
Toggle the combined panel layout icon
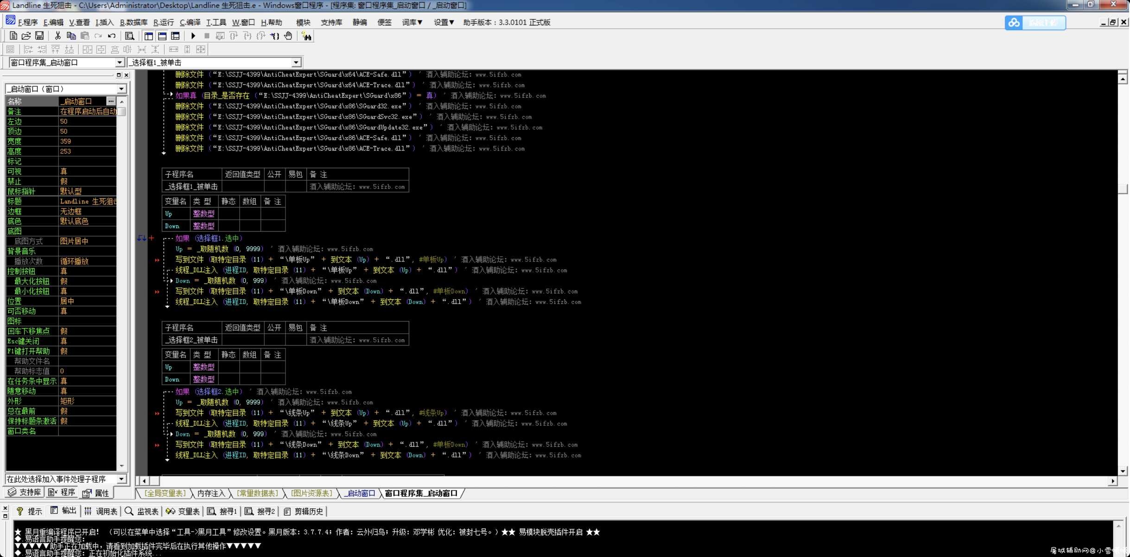[x=175, y=36]
